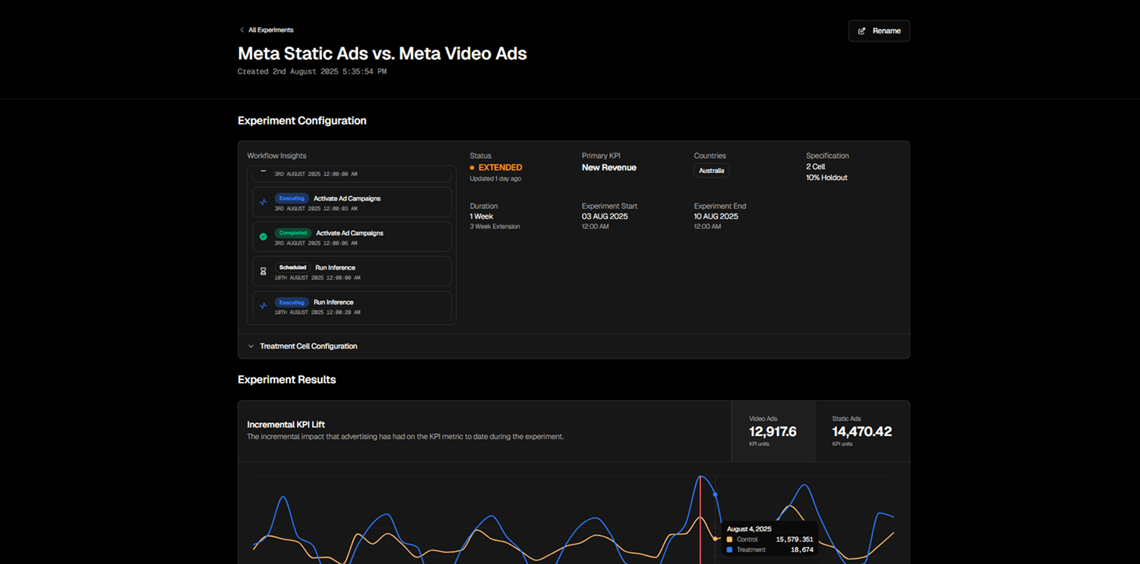The height and width of the screenshot is (564, 1140).
Task: Click the 'Created 2nd August 2025' timestamp
Action: pos(312,72)
